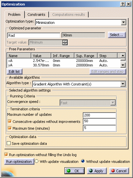This screenshot has height=178, width=133.
Task: Toggle Maximum time (minutes) checkbox
Action: [10, 128]
